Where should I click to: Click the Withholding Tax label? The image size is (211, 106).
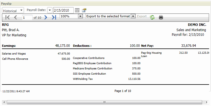click(x=83, y=79)
